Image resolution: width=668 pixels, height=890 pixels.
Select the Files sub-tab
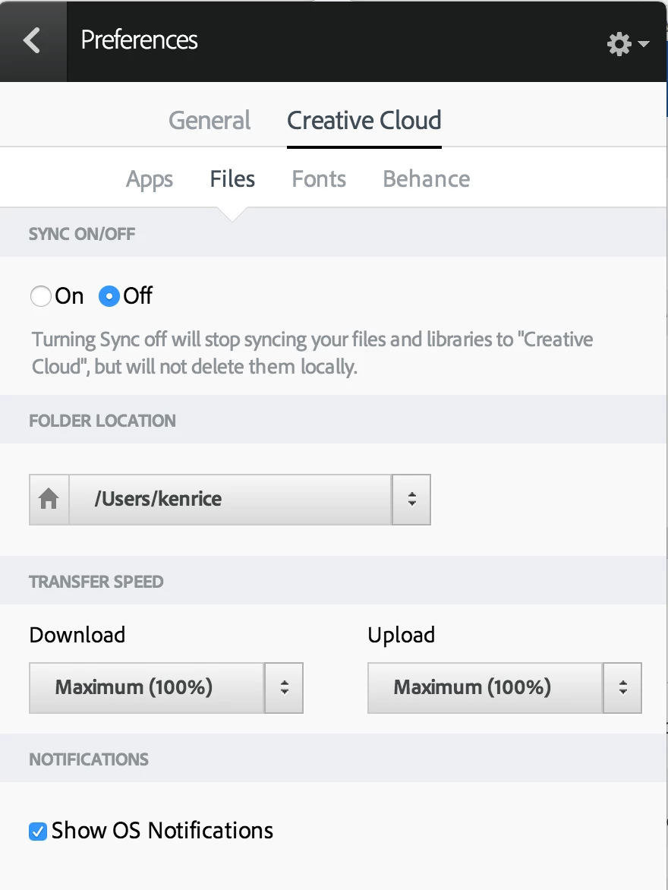[232, 178]
